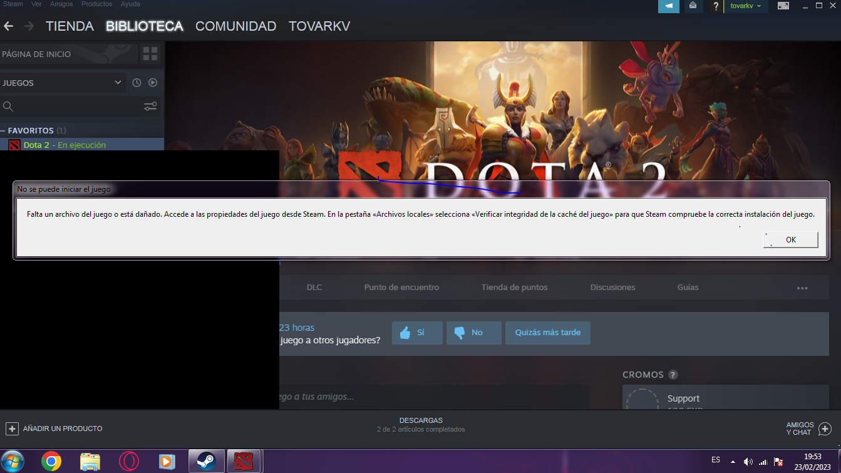Click OK in the error dialog
The image size is (841, 473).
[x=790, y=239]
